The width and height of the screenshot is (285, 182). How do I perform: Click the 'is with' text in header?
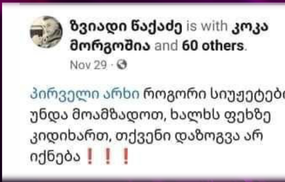click(x=207, y=26)
